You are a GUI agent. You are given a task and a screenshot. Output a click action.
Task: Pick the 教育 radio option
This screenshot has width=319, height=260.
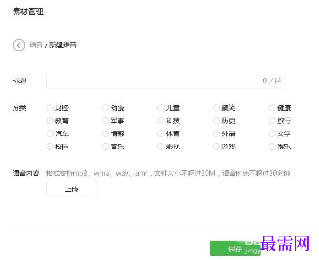coord(50,121)
